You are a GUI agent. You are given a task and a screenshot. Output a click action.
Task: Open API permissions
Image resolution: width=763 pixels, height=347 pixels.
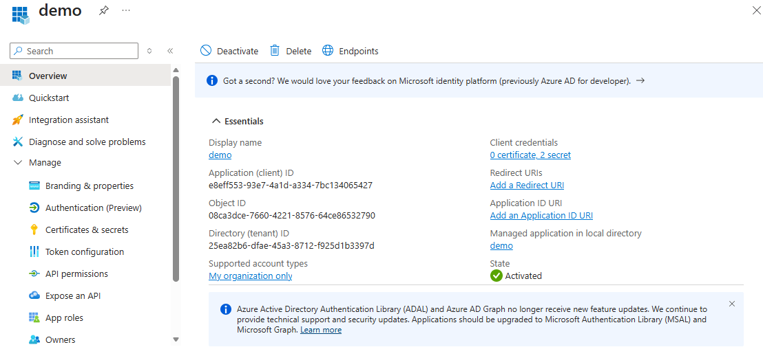tap(77, 273)
